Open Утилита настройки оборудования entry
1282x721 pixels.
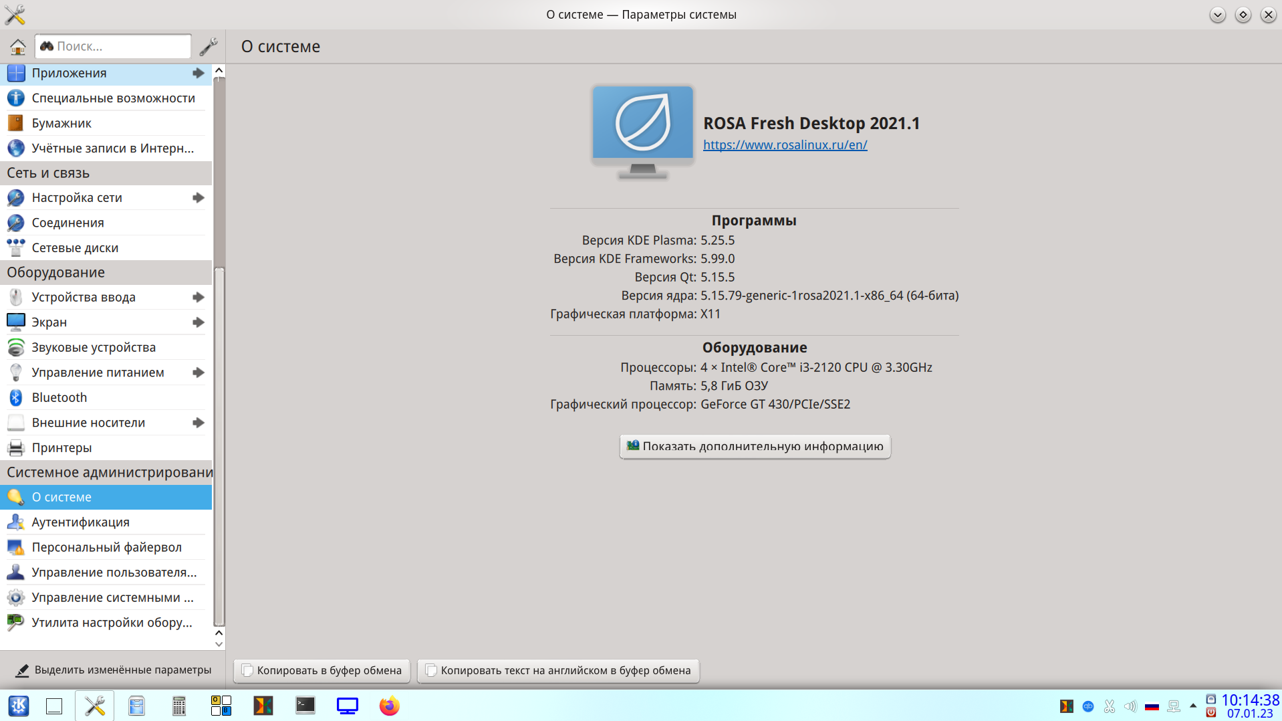point(106,623)
